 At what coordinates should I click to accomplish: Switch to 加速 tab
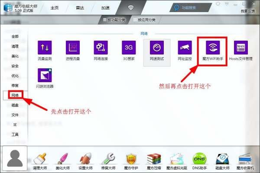pyautogui.click(x=105, y=8)
